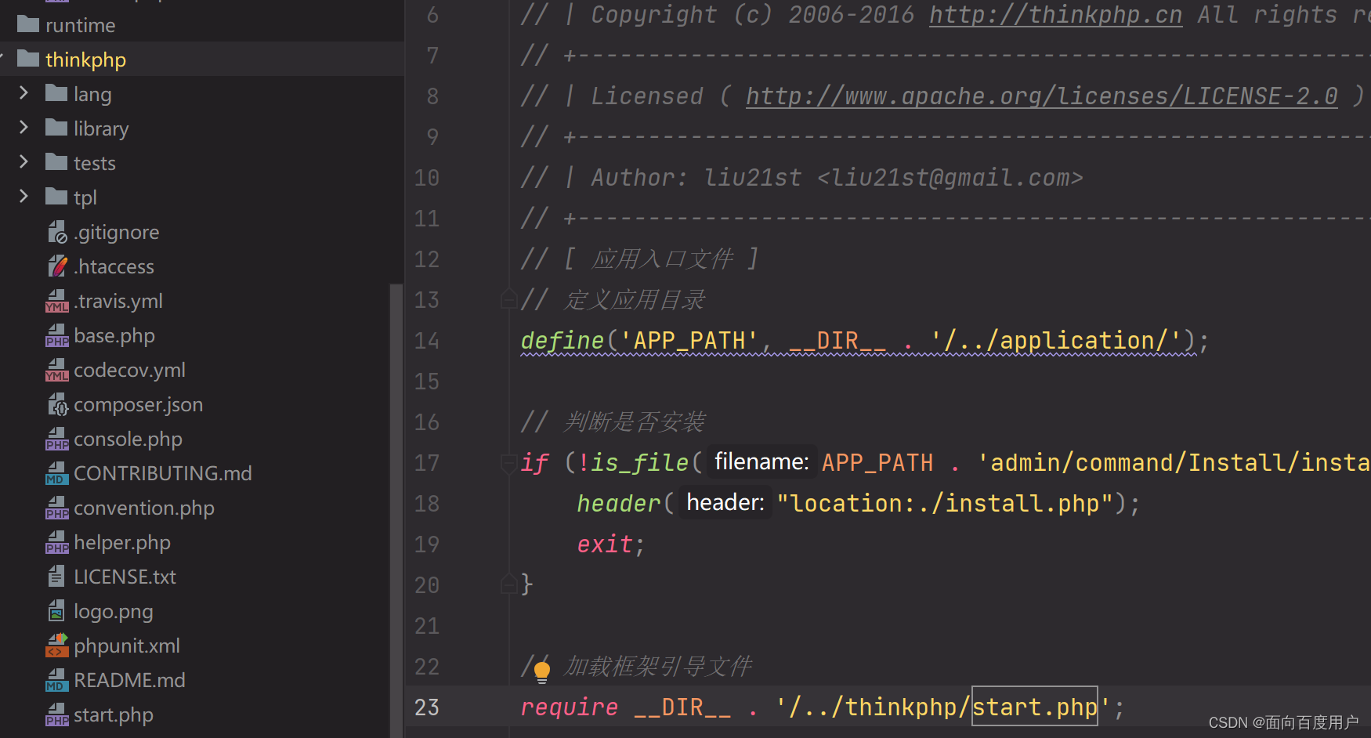Open phpunit.xml in the project tree
This screenshot has height=738, width=1371.
(x=127, y=646)
